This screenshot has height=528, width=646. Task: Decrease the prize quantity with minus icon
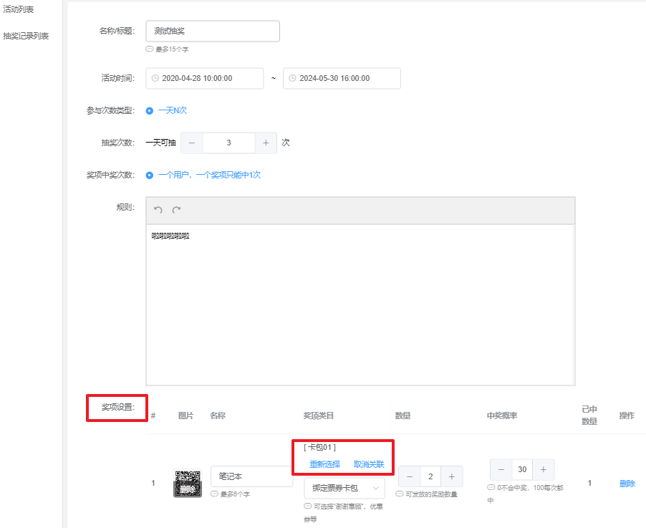[410, 476]
